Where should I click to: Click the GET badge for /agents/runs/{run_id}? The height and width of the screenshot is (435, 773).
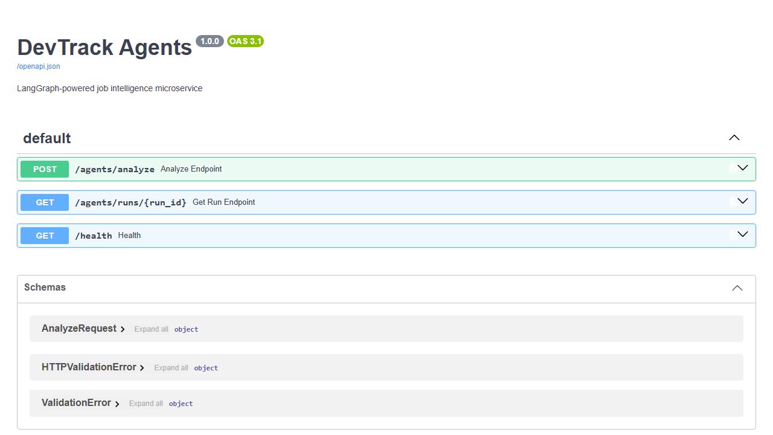tap(45, 202)
